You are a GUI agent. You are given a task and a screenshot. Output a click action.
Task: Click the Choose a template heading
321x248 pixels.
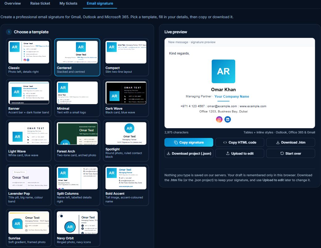coord(31,32)
